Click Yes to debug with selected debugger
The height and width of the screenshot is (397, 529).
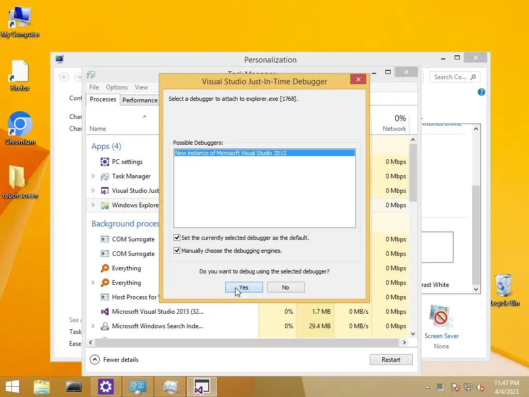coord(244,287)
